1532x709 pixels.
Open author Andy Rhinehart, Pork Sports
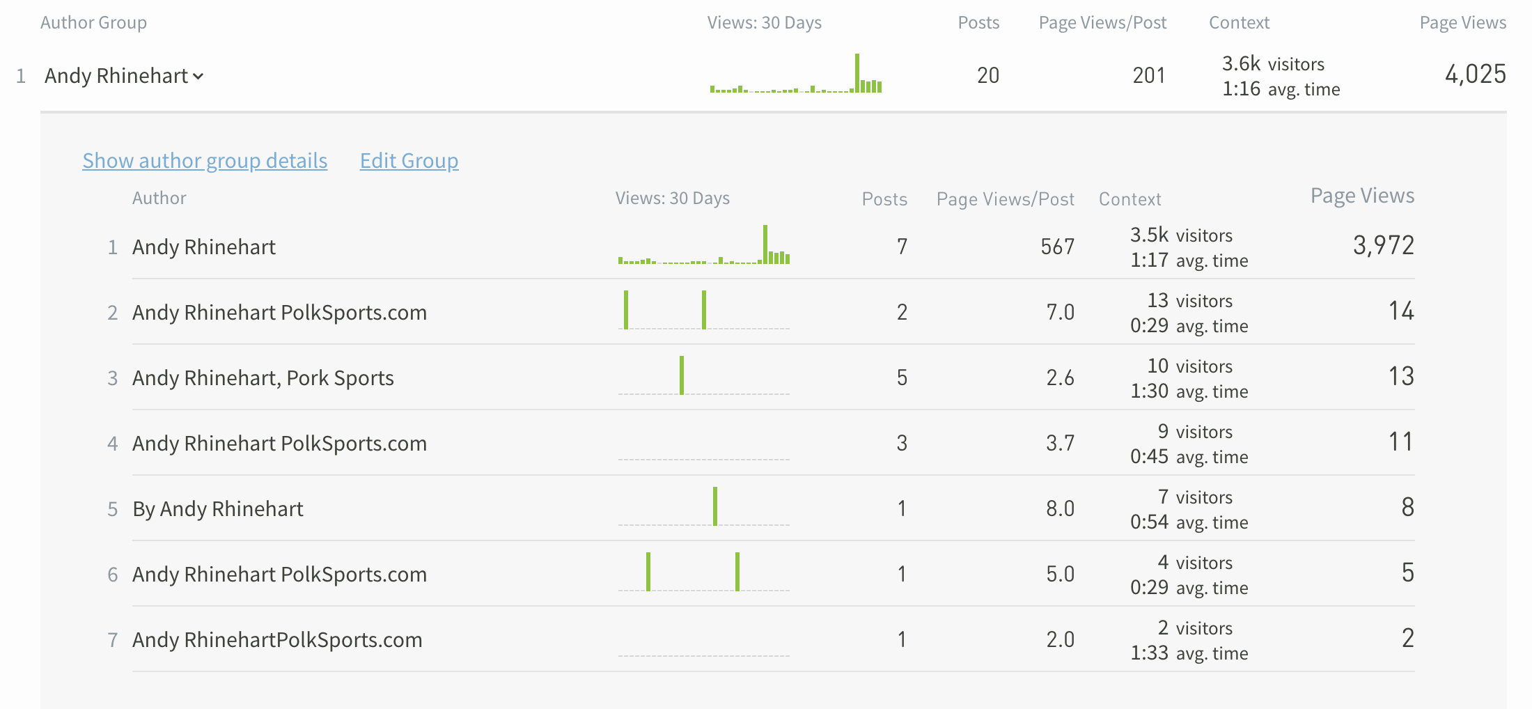pyautogui.click(x=263, y=378)
